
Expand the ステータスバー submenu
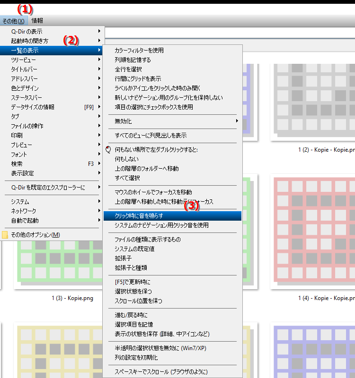point(52,97)
